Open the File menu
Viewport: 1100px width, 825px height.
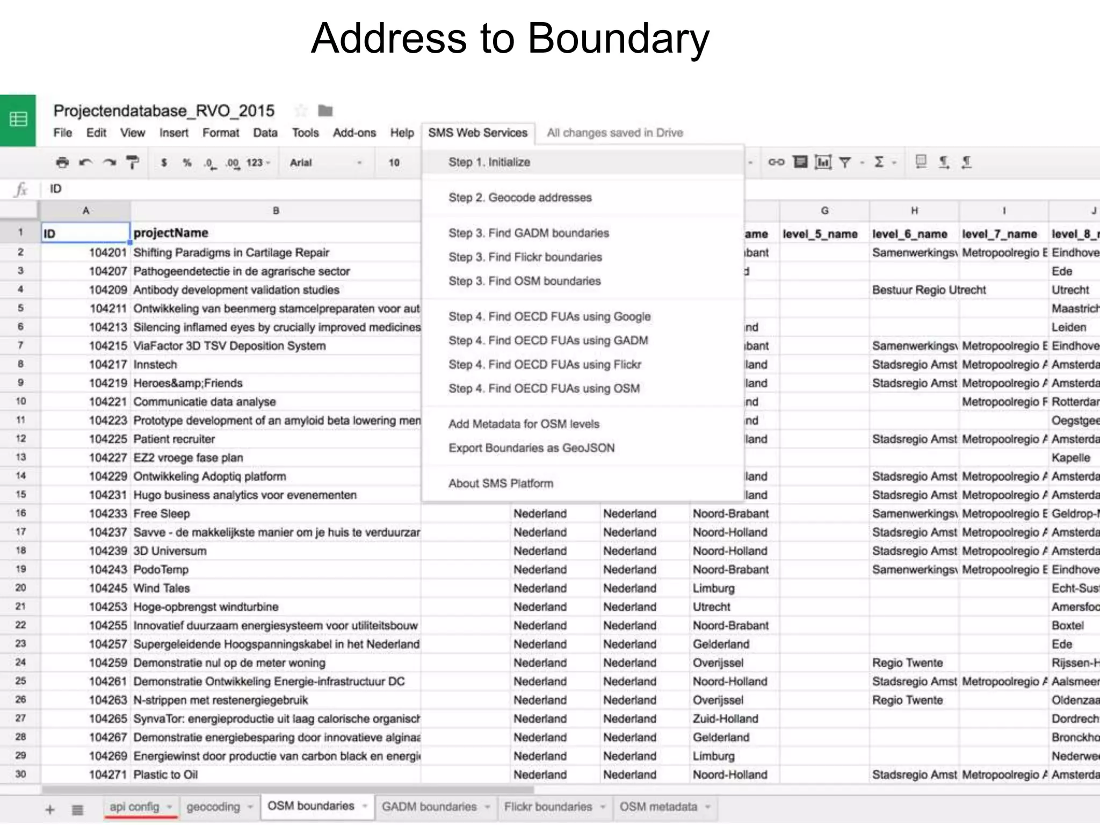62,133
